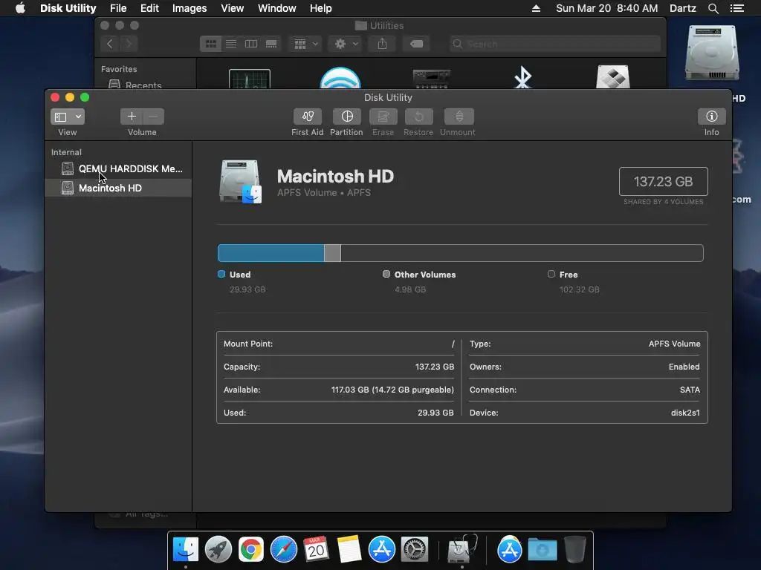Click the Boot Camp Assistant icon in Finder
The height and width of the screenshot is (570, 761).
613,76
